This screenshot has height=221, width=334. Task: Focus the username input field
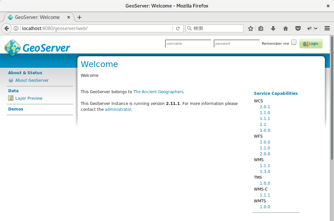(x=188, y=43)
